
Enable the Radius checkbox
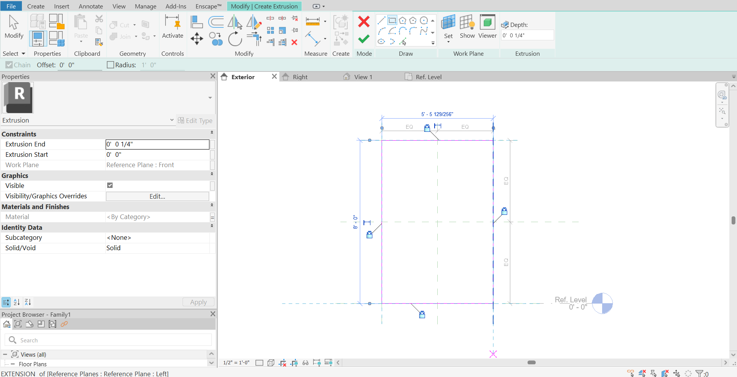[x=110, y=65]
